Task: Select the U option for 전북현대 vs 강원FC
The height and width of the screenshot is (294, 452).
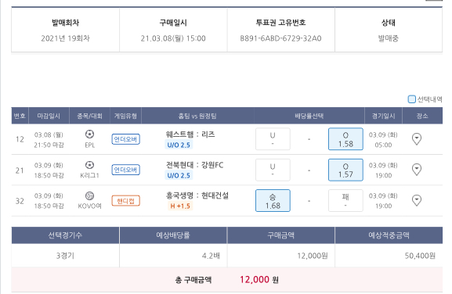Action: [x=273, y=170]
